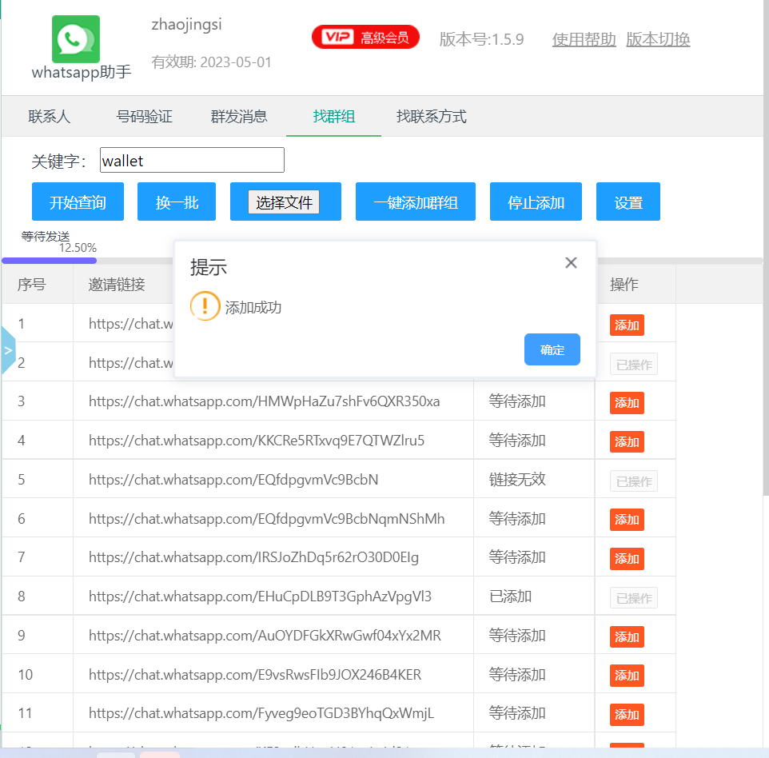Click the 选择文件 file chooser button

click(x=283, y=202)
